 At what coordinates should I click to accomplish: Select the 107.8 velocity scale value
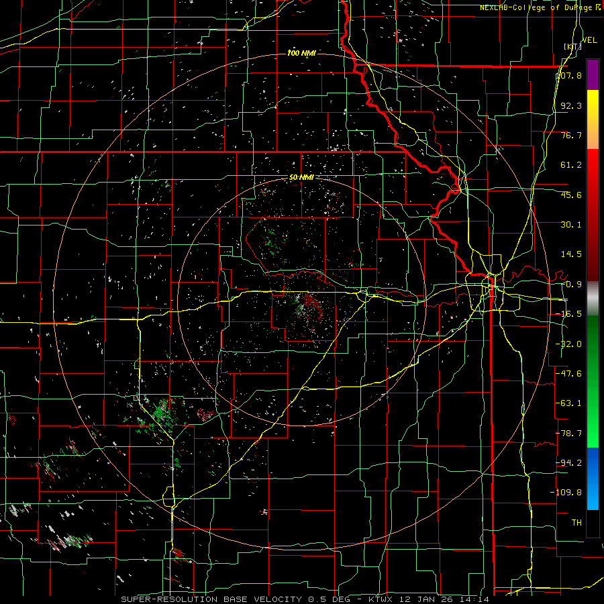point(569,75)
